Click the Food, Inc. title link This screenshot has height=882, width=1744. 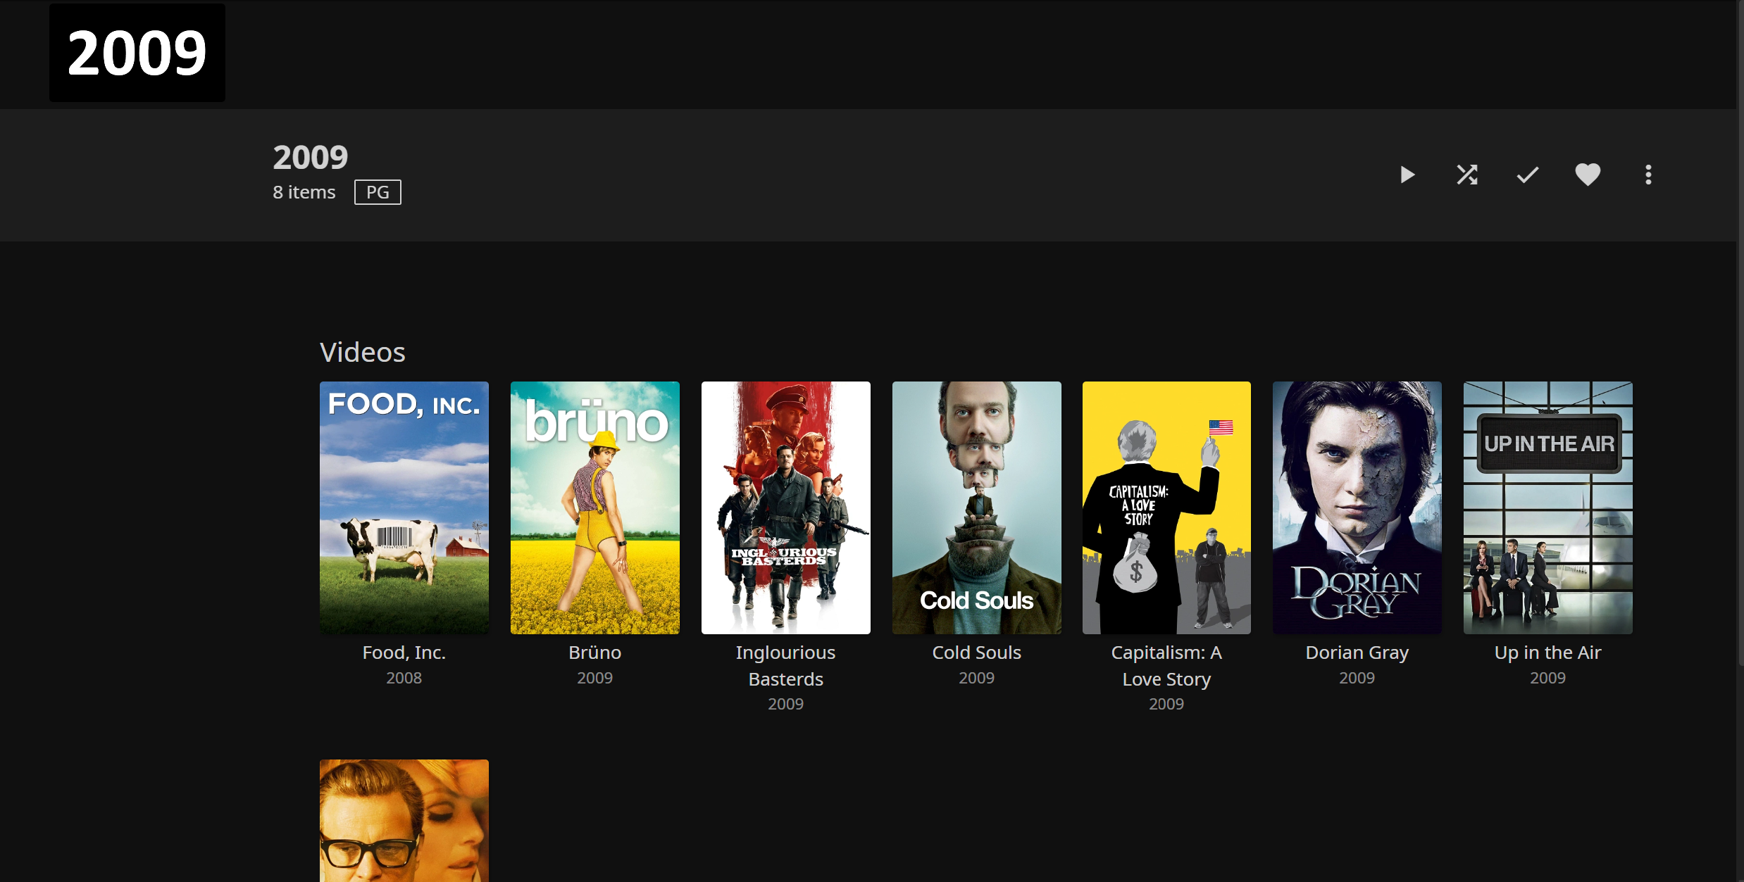404,653
